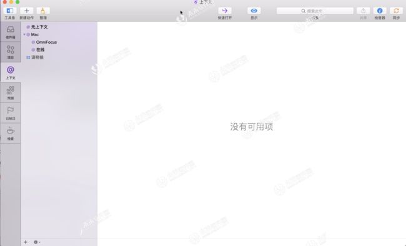Open the 显示 view options eye icon
This screenshot has height=246, width=406.
pos(254,11)
